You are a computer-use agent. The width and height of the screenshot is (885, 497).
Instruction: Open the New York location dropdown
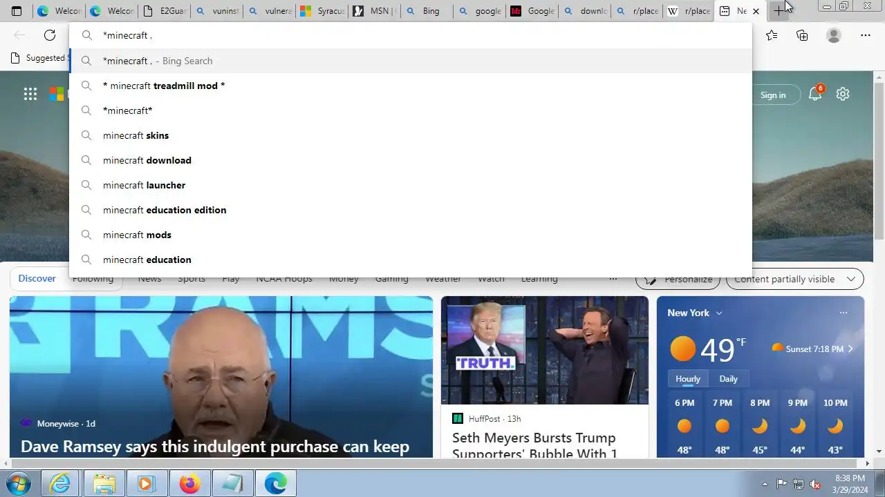point(695,313)
